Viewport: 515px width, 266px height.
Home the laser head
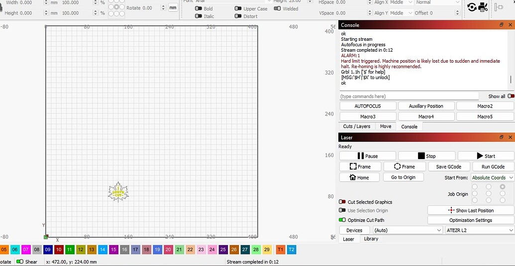tap(359, 177)
